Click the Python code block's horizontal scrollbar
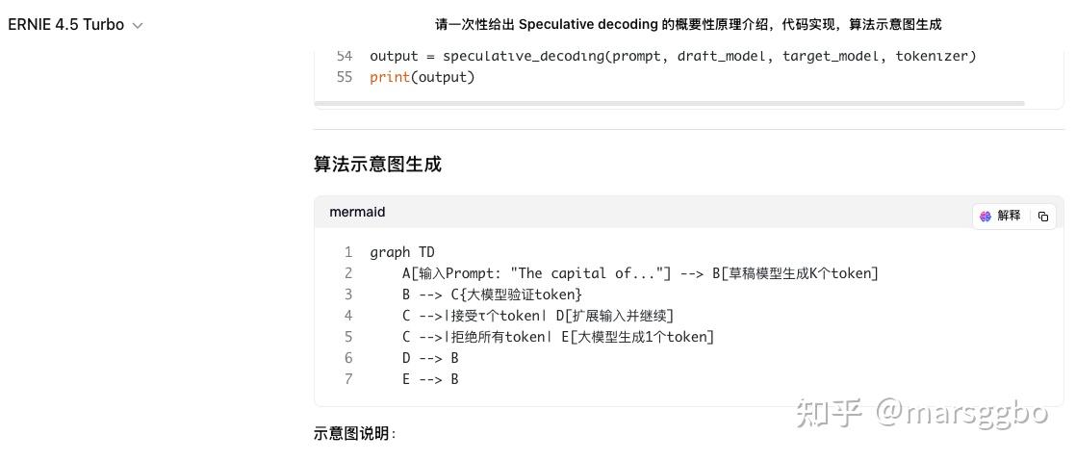This screenshot has width=1076, height=461. click(x=669, y=104)
